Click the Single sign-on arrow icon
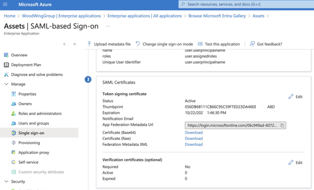314x190 pixels. pyautogui.click(x=14, y=133)
